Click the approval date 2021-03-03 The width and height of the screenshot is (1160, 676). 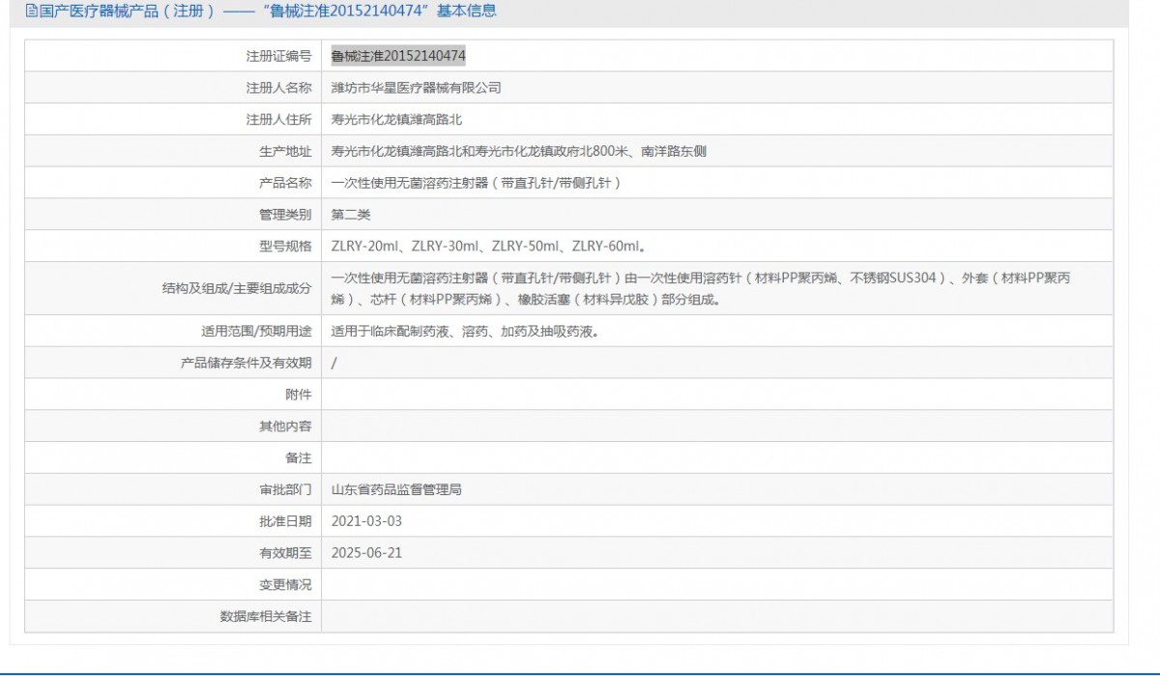[x=366, y=521]
